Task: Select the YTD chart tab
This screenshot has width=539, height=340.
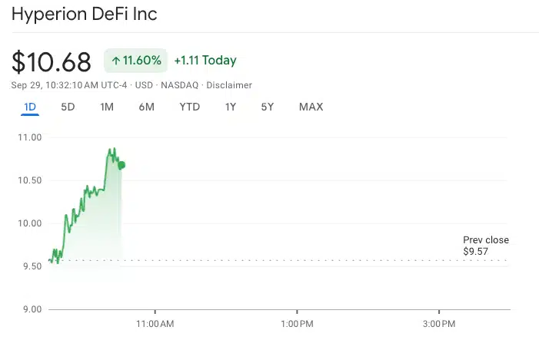Action: (189, 107)
